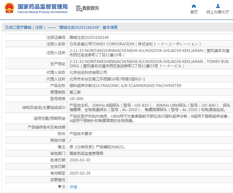Image resolution: width=233 pixels, height=193 pixels.
Task: Select registration number 国械注进20203160149 value
Action: tap(89, 38)
